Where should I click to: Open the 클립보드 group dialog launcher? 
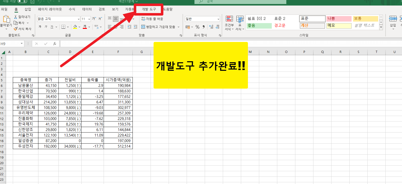[x=33, y=35]
